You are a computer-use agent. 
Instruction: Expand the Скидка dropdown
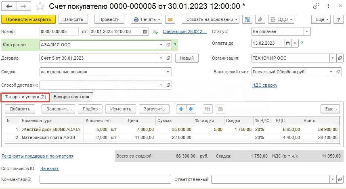pos(168,72)
